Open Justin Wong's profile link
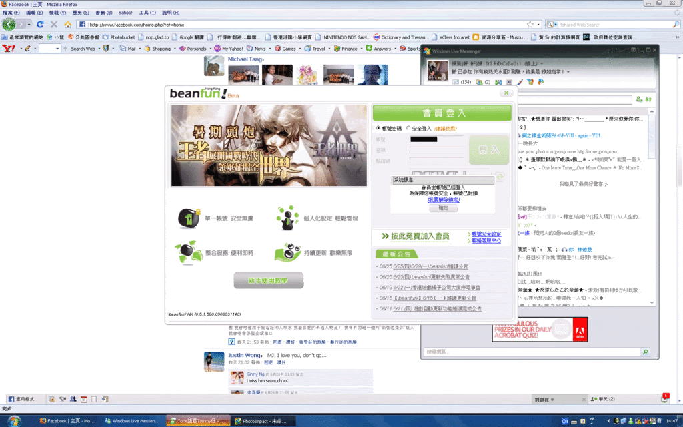Viewport: 683px width, 427px height. 245,355
